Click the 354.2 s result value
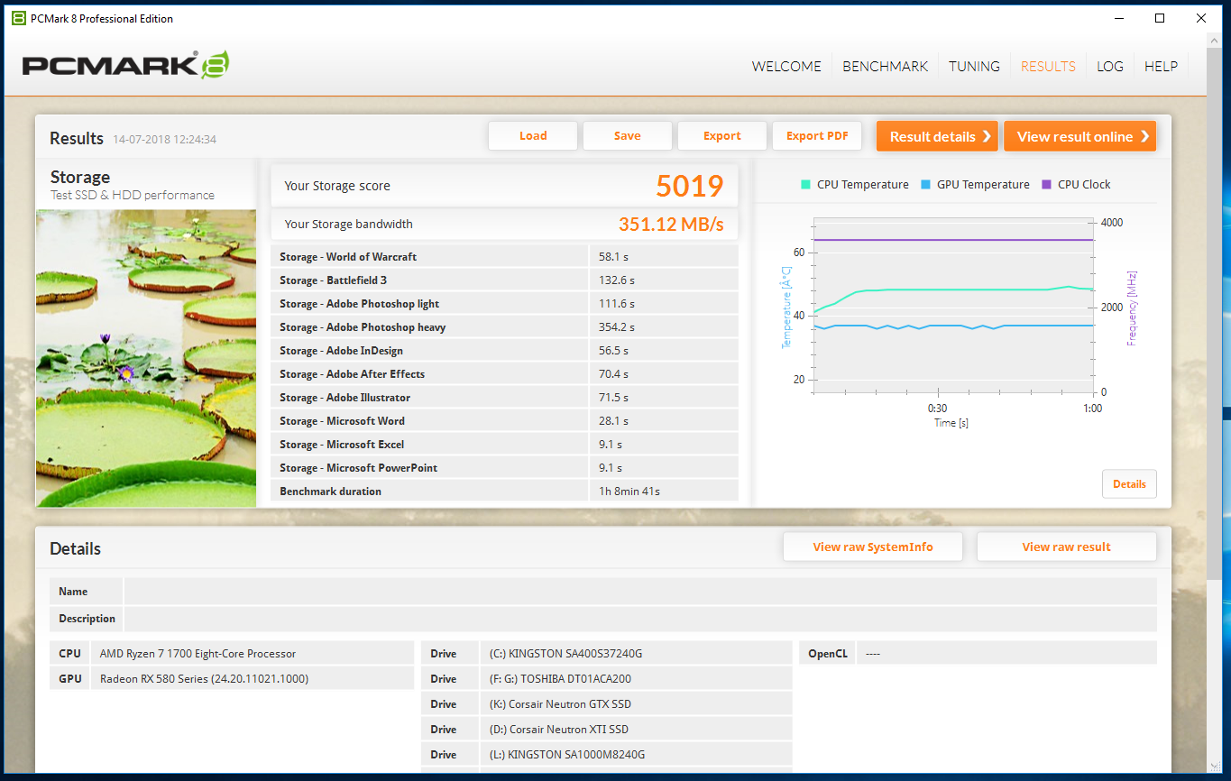 pos(617,327)
